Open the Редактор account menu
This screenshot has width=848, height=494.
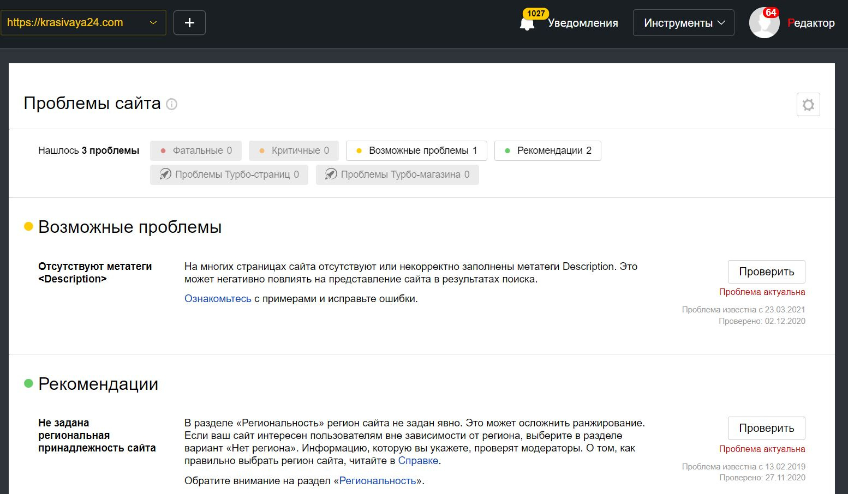pos(811,23)
